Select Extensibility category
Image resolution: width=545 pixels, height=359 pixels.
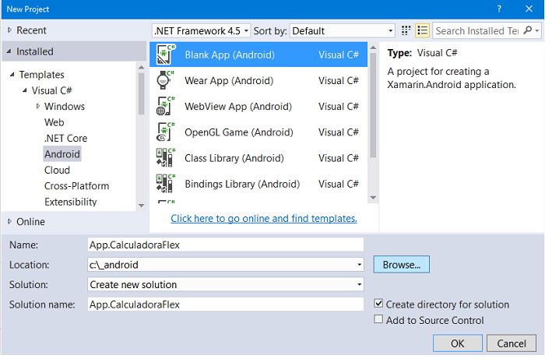pos(71,202)
